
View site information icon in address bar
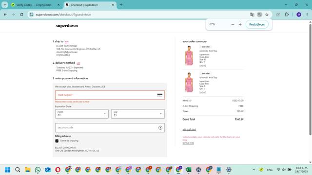[x=31, y=15]
